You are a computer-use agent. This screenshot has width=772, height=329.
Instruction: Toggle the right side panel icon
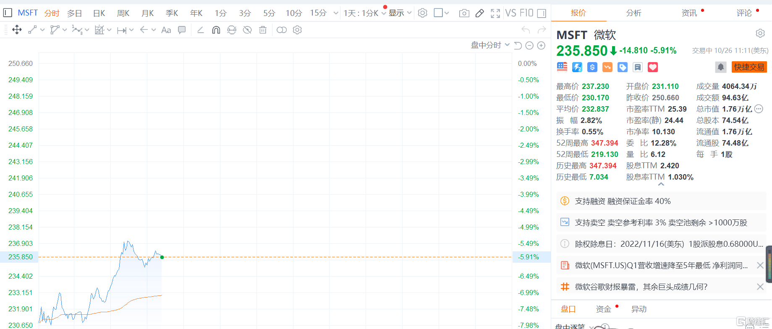542,13
